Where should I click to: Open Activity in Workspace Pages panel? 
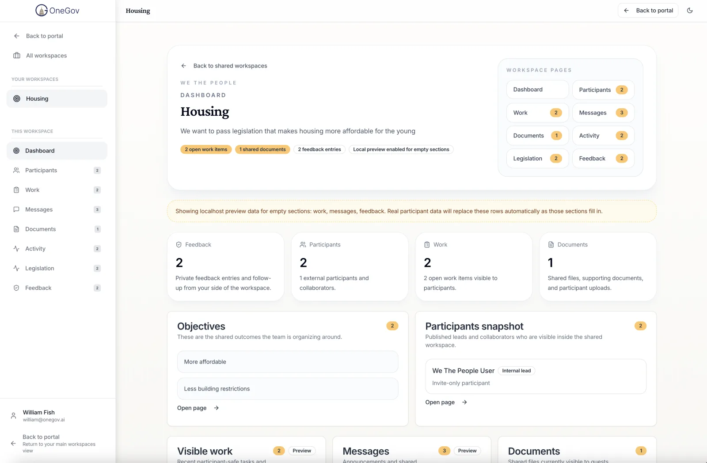pyautogui.click(x=603, y=136)
